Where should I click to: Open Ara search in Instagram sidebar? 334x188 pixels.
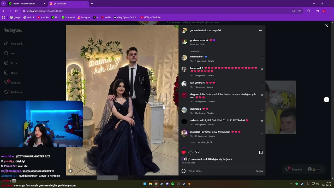pos(10,53)
